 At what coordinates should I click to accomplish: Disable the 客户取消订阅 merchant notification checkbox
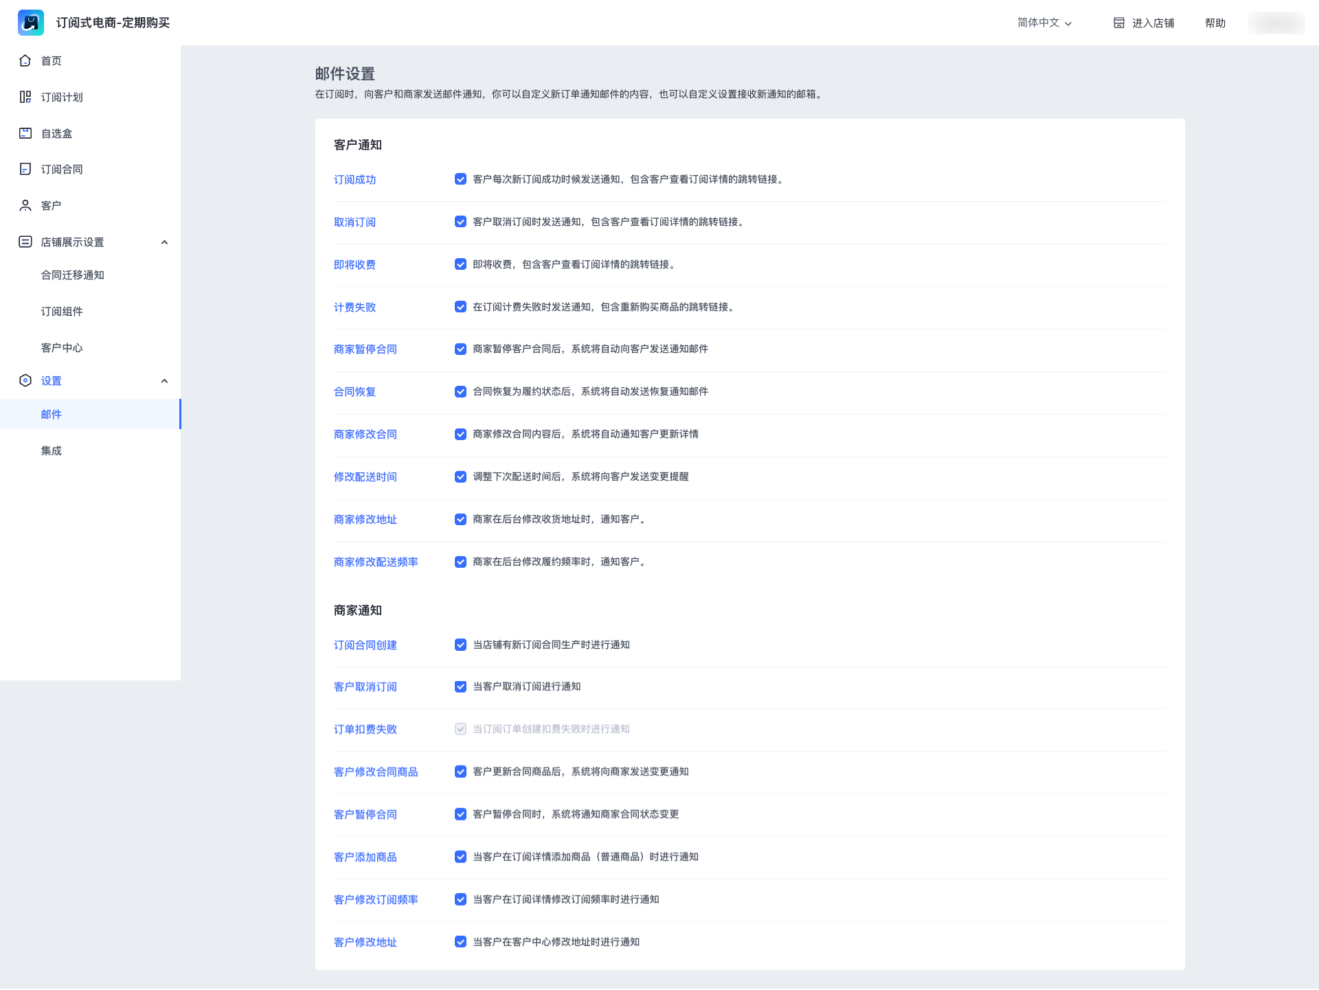click(460, 687)
